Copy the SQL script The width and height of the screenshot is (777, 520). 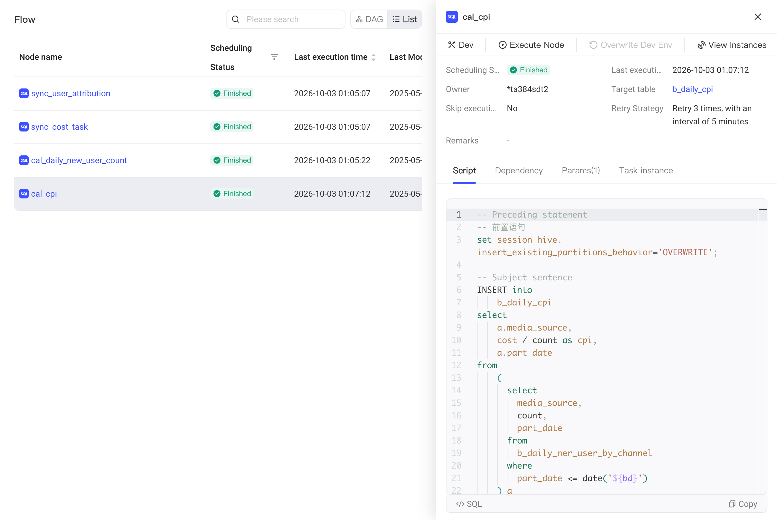[x=743, y=504]
